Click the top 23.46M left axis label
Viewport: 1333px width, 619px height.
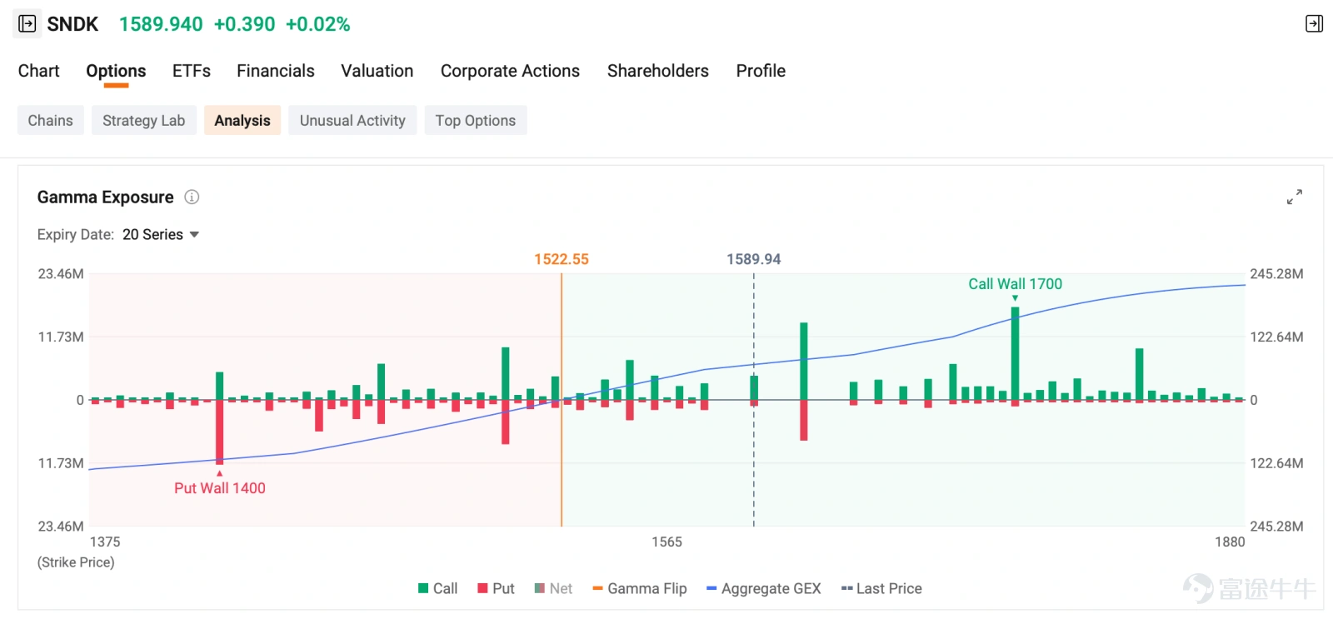tap(61, 274)
